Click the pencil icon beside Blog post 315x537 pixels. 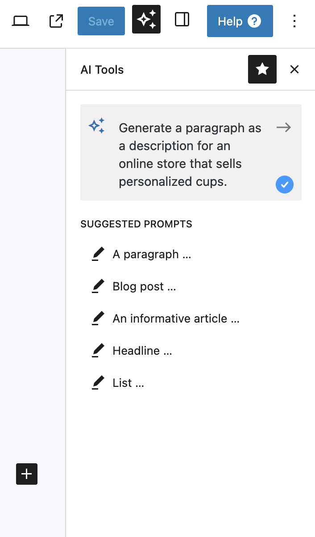point(98,286)
